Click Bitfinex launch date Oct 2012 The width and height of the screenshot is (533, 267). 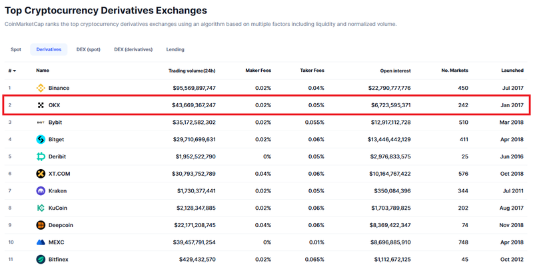(512, 259)
